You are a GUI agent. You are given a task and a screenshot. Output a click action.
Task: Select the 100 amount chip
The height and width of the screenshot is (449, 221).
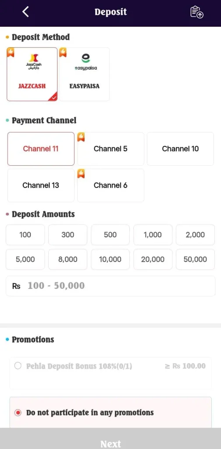click(x=25, y=235)
